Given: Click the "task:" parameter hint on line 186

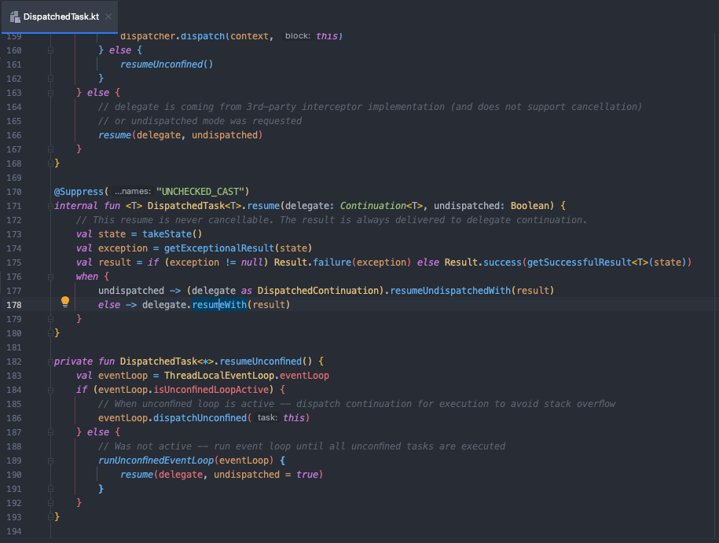Looking at the screenshot, I should point(267,418).
